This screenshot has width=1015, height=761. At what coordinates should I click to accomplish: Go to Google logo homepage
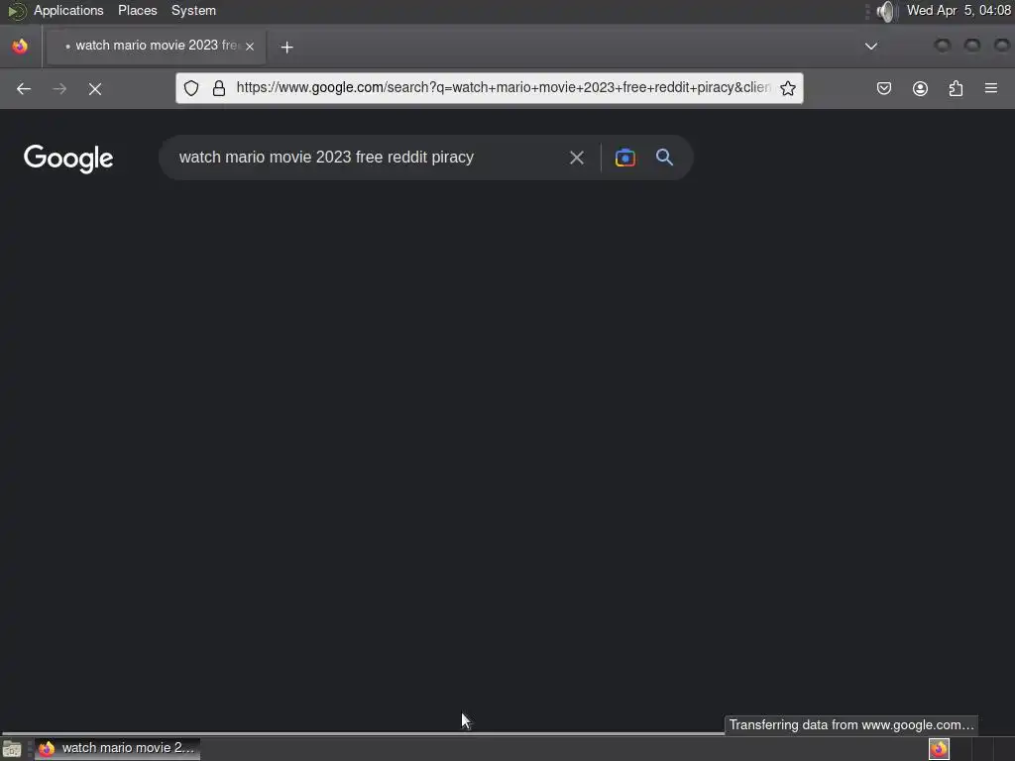68,159
